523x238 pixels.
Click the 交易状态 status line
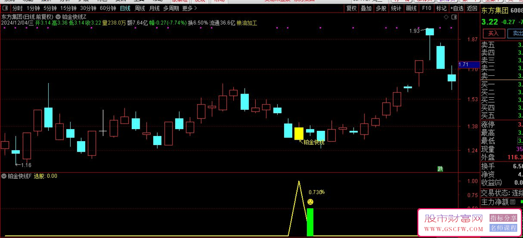tap(502, 193)
